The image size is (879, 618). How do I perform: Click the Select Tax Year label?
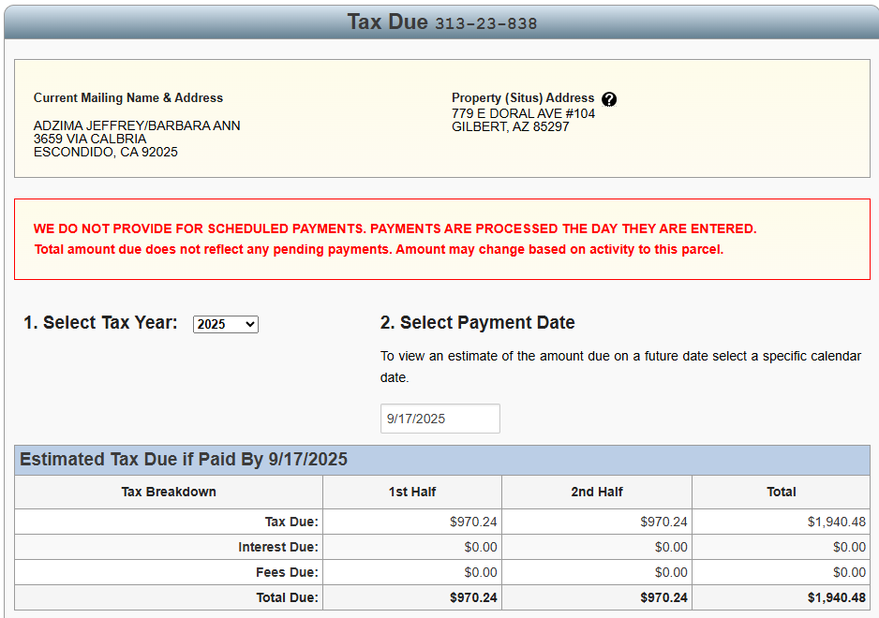[x=100, y=323]
